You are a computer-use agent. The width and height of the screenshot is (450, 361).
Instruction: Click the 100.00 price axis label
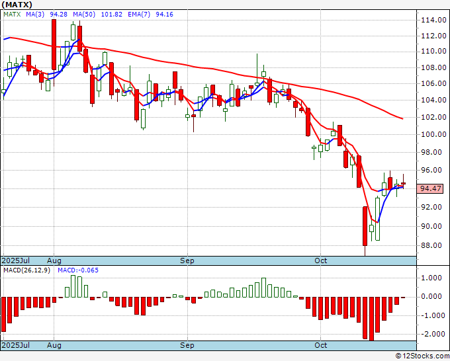(433, 134)
